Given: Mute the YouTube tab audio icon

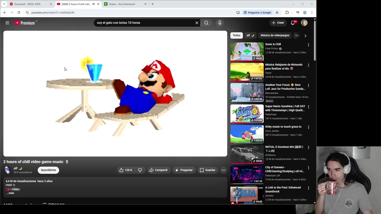Looking at the screenshot, I should (x=93, y=4).
